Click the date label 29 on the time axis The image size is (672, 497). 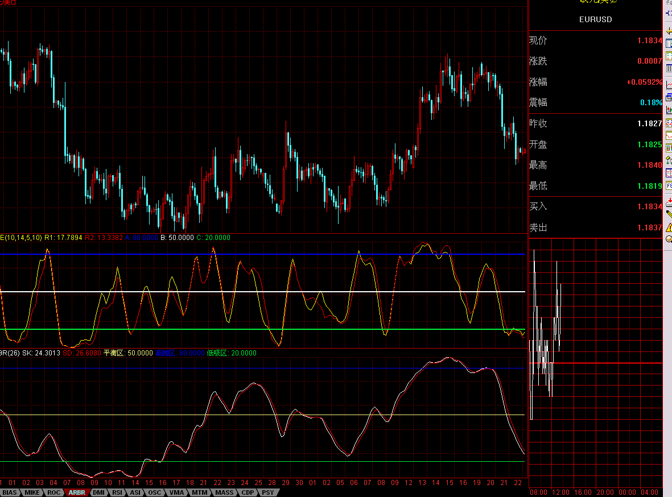tap(286, 482)
